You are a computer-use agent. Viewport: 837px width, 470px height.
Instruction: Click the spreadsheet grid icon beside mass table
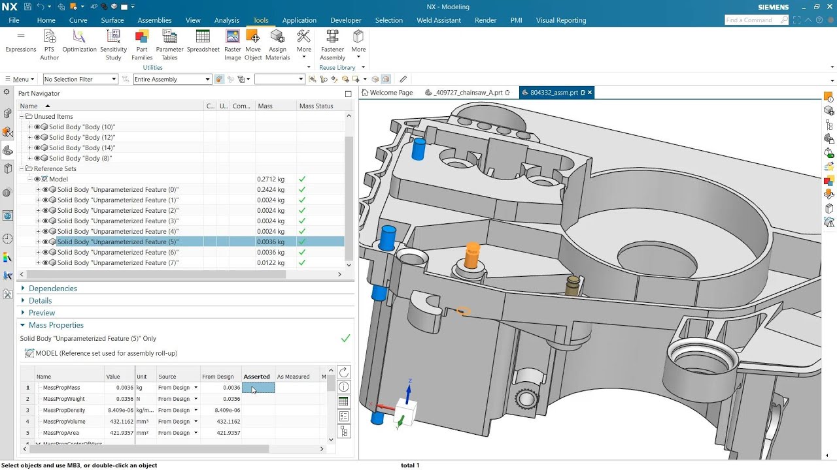point(344,401)
